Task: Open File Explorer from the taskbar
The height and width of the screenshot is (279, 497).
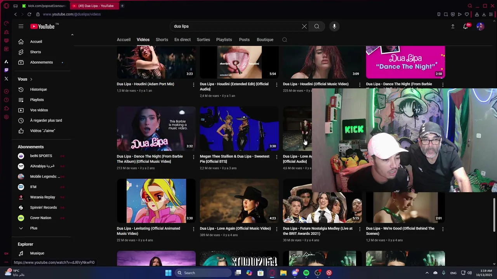Action: point(283,273)
